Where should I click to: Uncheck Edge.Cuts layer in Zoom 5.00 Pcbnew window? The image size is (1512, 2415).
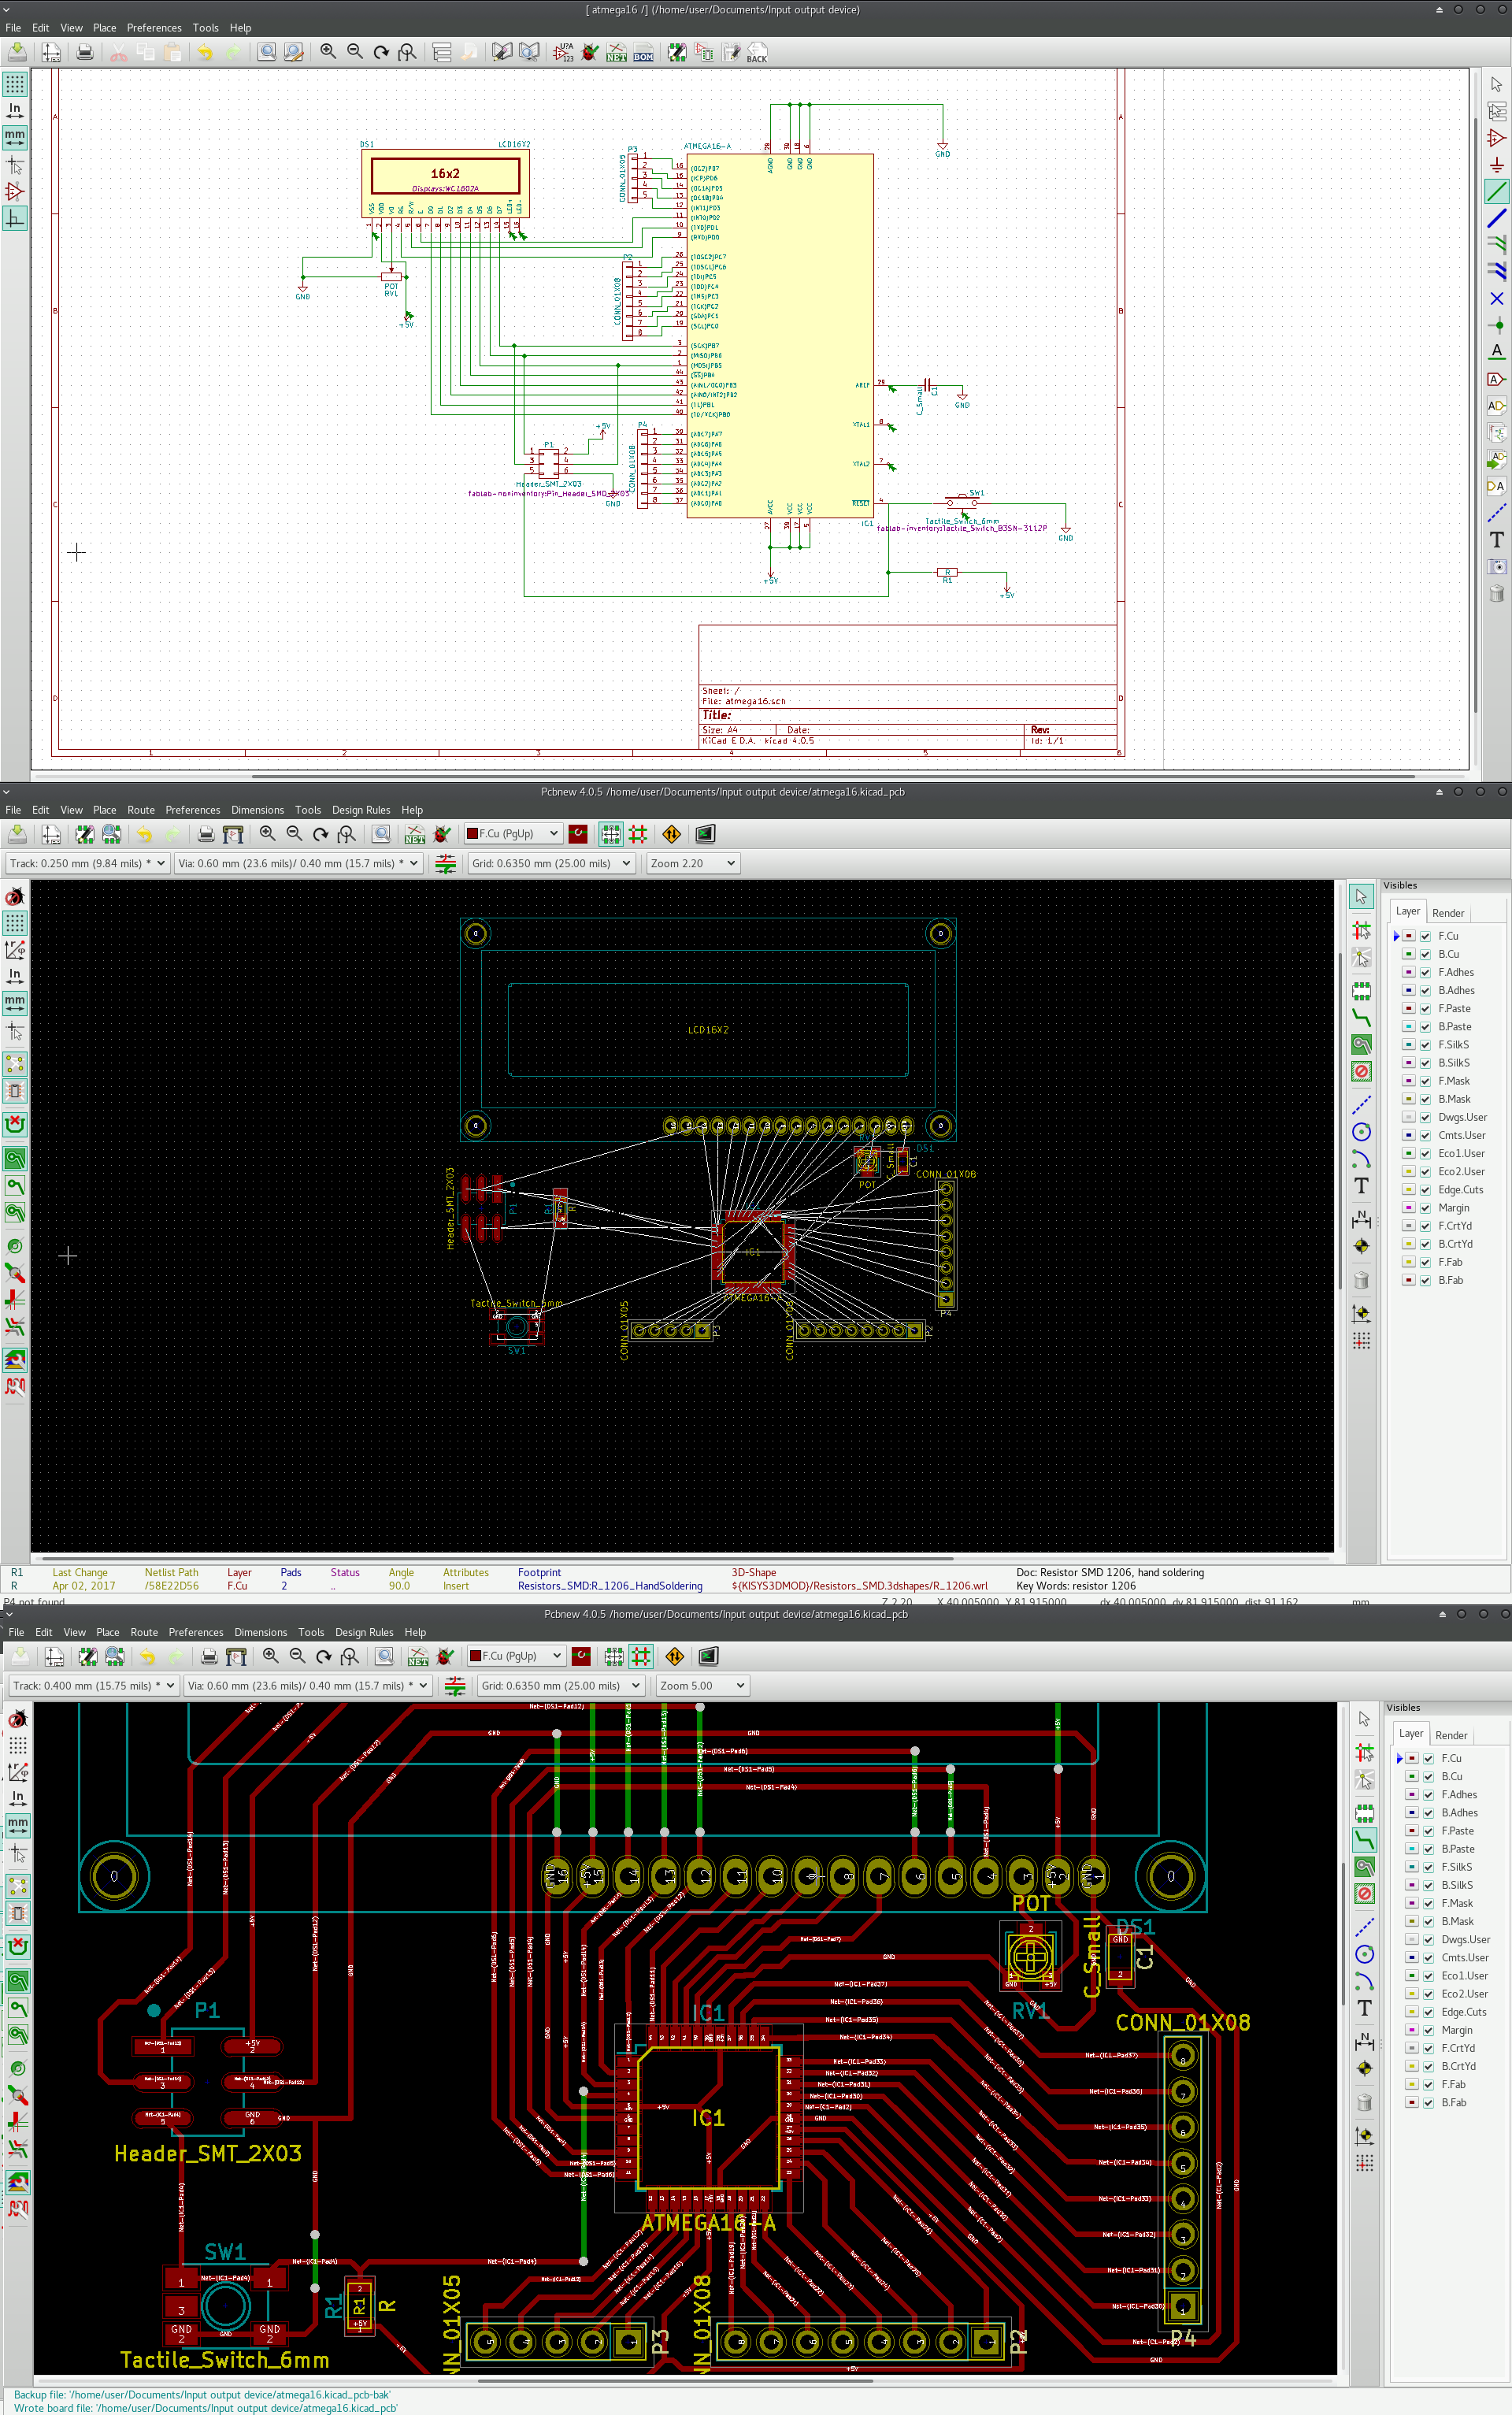tap(1428, 2012)
